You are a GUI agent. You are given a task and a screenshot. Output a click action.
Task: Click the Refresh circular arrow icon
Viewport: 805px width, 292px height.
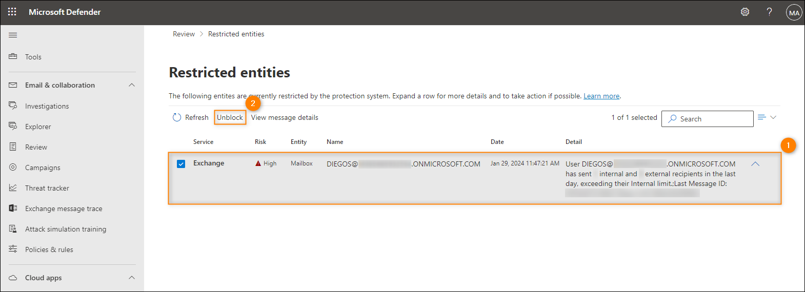[x=177, y=117]
